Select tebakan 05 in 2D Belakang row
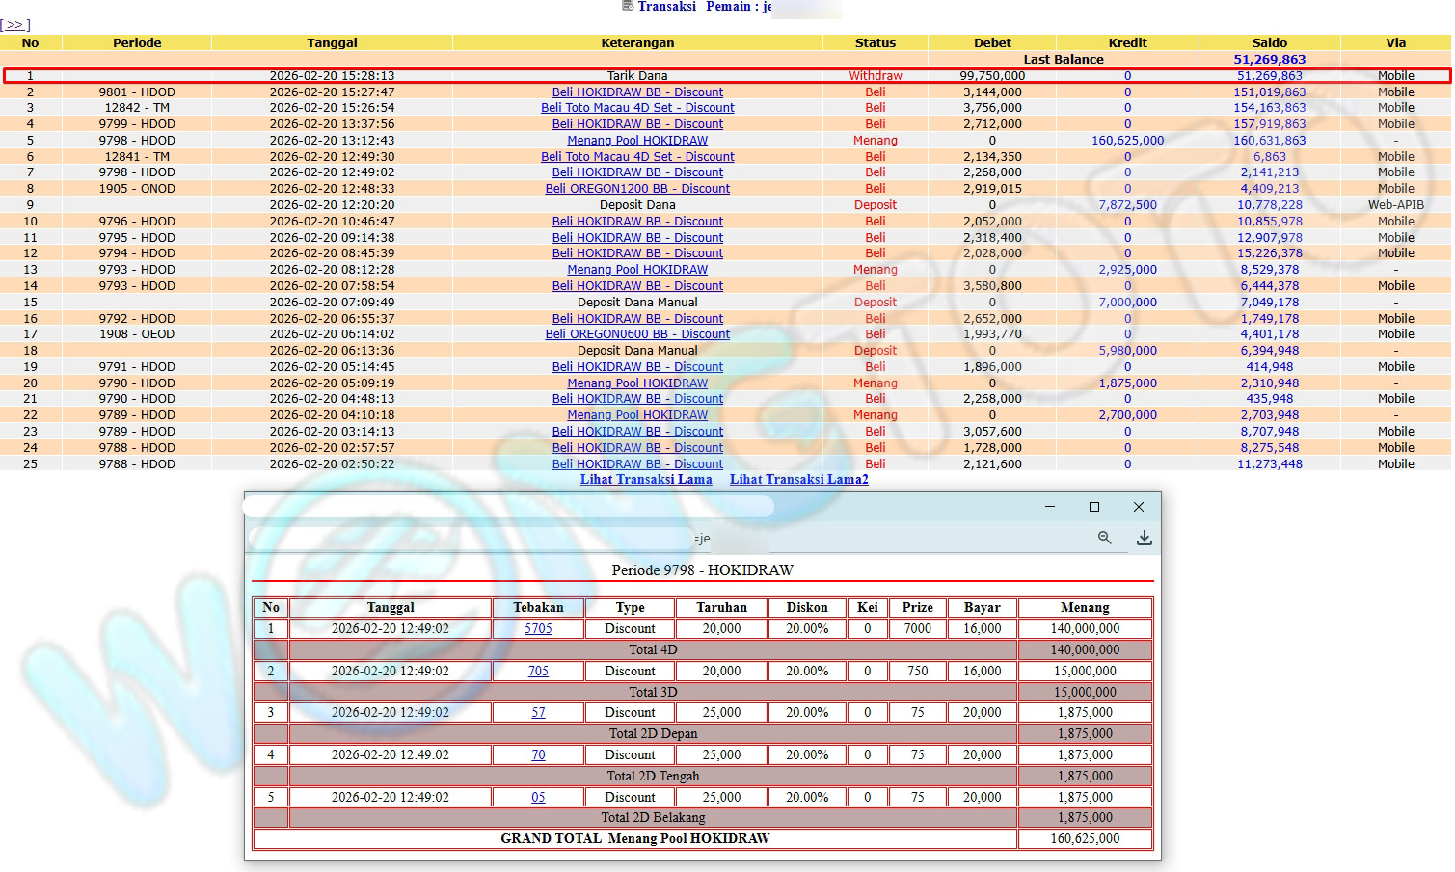1455x872 pixels. pyautogui.click(x=538, y=798)
